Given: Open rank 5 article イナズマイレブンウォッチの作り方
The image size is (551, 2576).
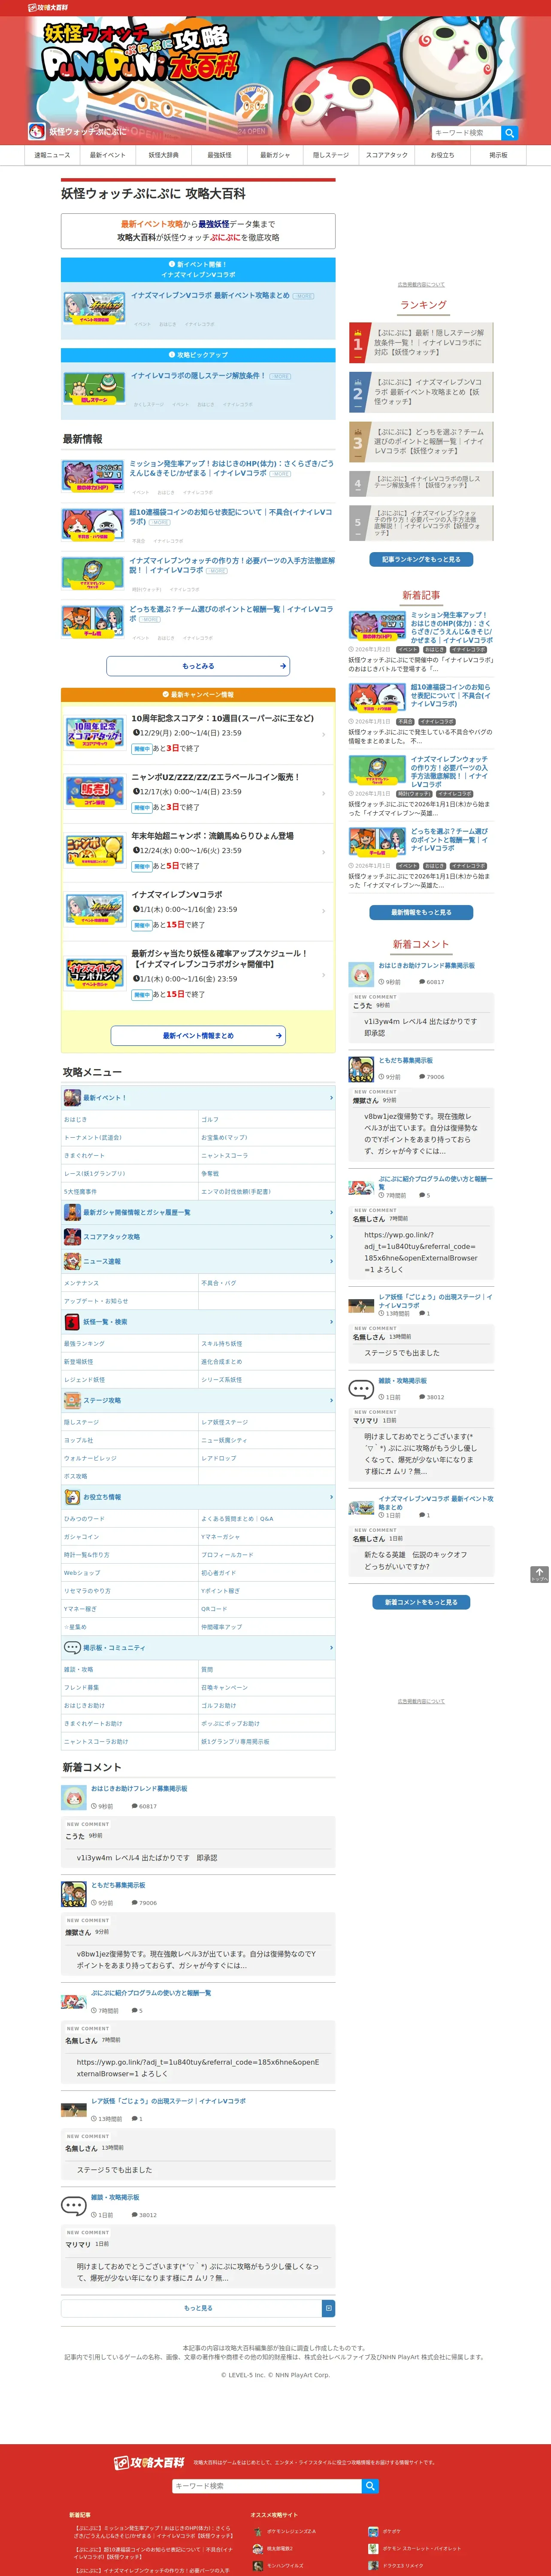Looking at the screenshot, I should coord(421,522).
